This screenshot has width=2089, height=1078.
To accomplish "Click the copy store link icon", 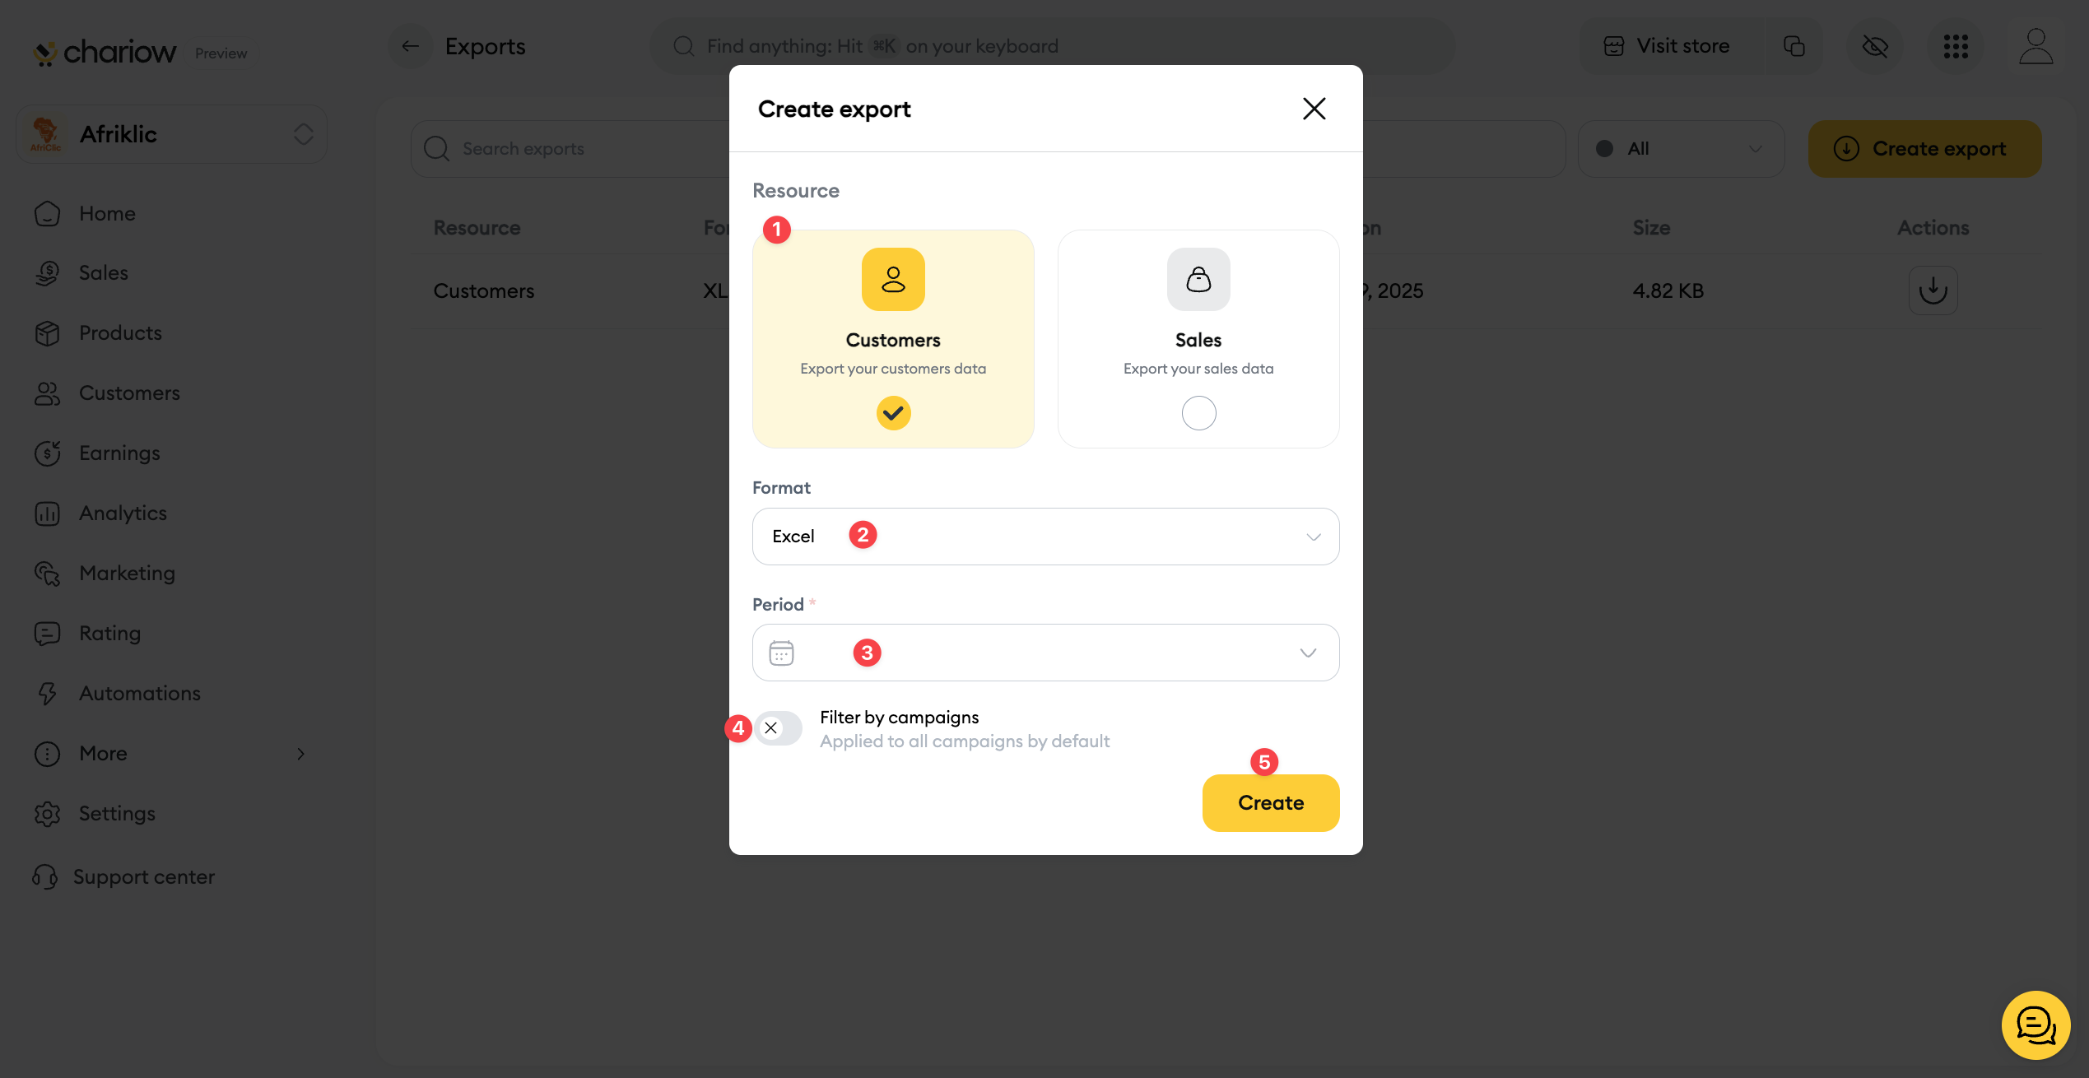I will point(1794,46).
